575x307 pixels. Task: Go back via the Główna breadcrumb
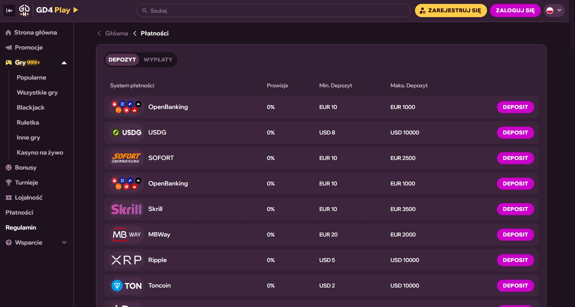click(x=117, y=33)
